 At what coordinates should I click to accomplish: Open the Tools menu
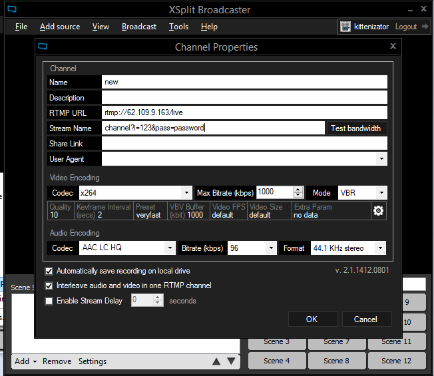click(178, 27)
